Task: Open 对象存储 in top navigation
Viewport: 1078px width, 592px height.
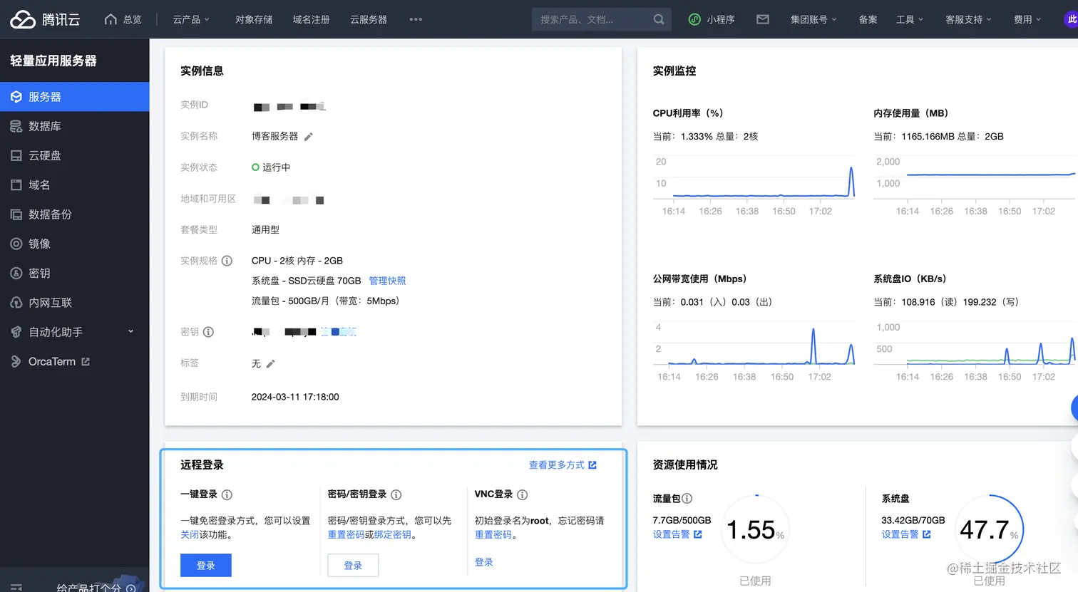Action: (254, 19)
